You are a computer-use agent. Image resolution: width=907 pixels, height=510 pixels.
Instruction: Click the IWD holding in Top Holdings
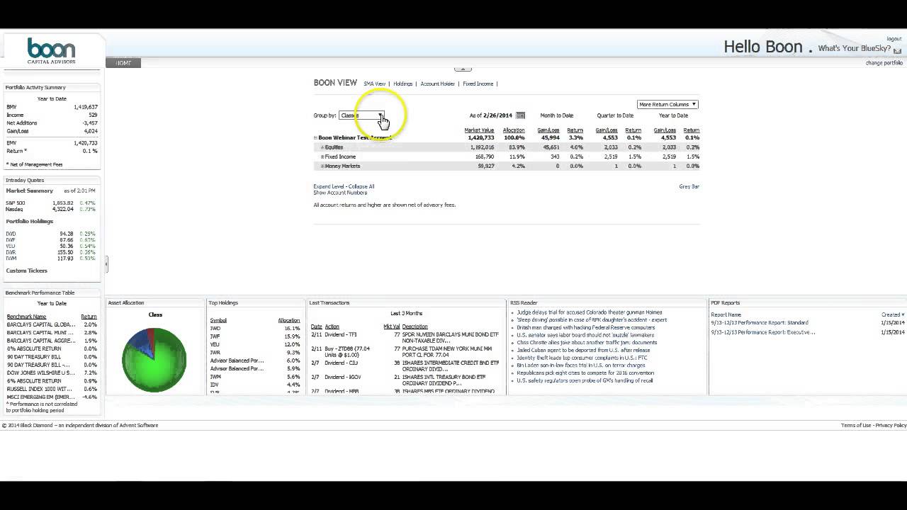pyautogui.click(x=215, y=329)
